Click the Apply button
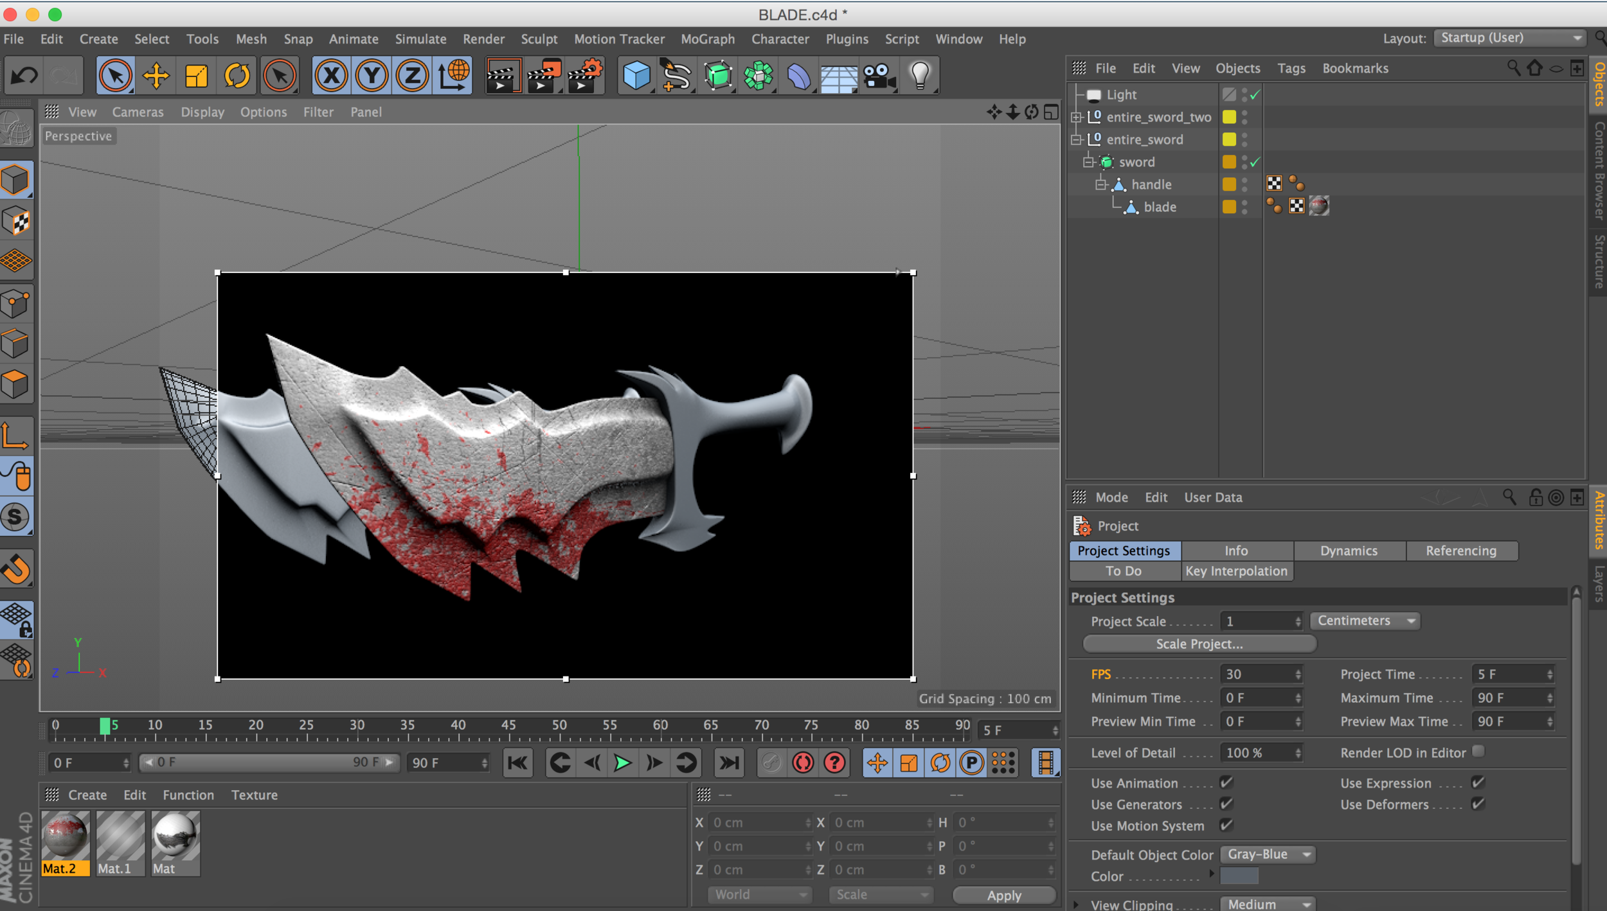The height and width of the screenshot is (911, 1607). 1003,895
